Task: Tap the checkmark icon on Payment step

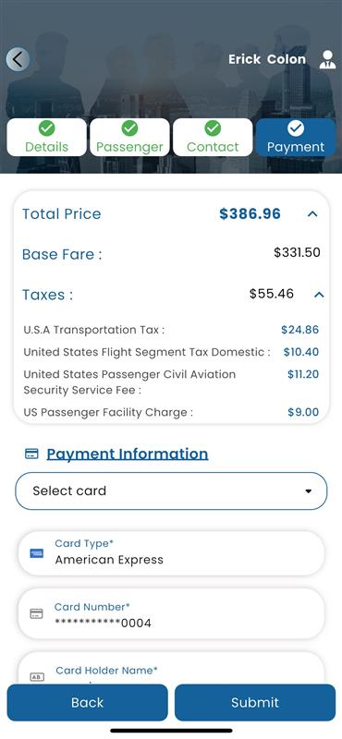Action: point(296,127)
